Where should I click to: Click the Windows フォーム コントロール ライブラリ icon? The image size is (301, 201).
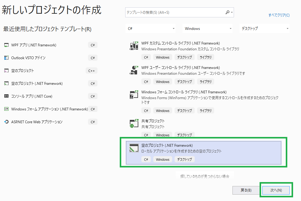pyautogui.click(x=134, y=95)
